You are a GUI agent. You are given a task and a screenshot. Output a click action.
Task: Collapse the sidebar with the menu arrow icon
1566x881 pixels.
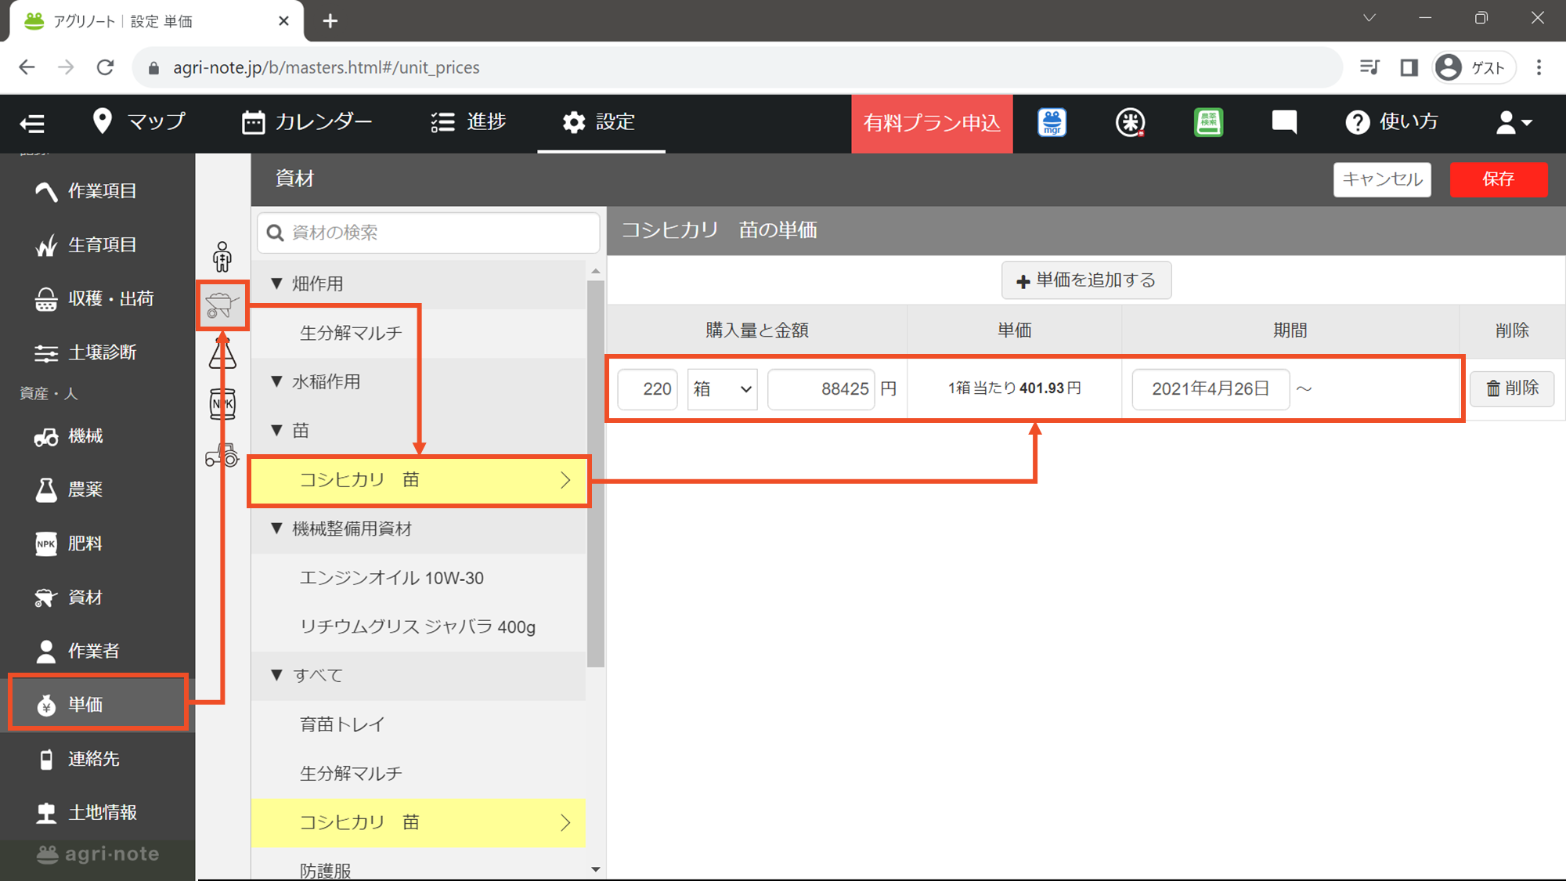click(32, 123)
